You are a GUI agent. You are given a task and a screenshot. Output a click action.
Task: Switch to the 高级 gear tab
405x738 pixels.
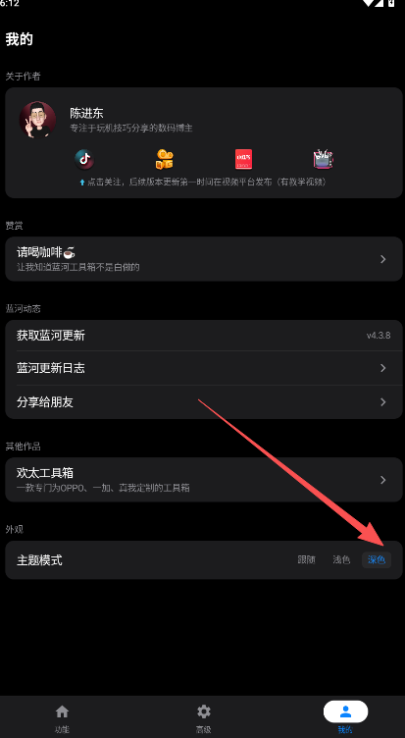pos(203,718)
